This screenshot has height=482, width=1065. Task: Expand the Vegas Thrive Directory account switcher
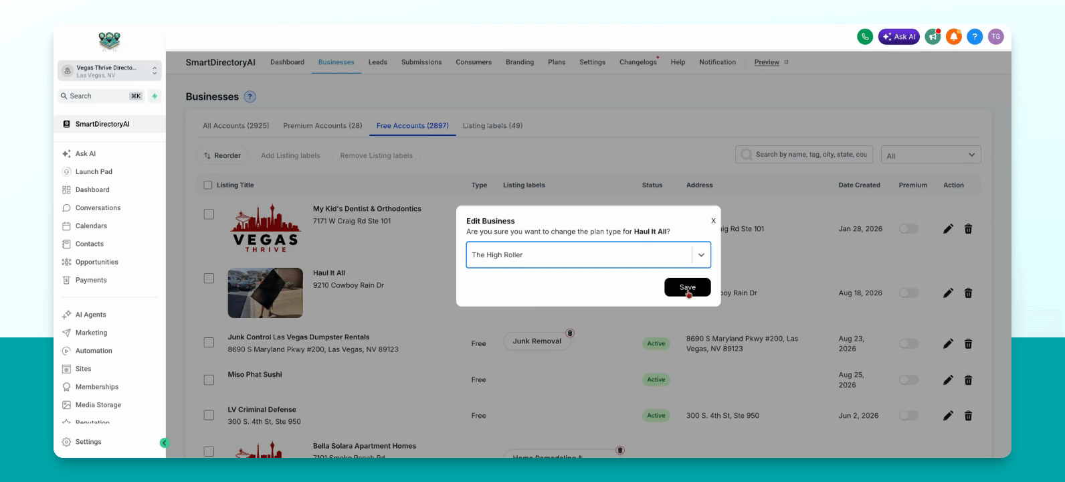coord(110,71)
